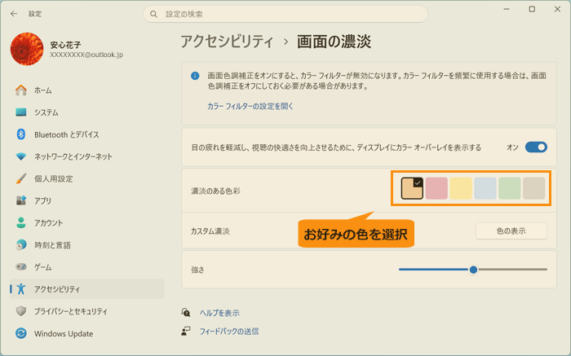Click the 強さ label
Image resolution: width=571 pixels, height=356 pixels.
coord(197,270)
